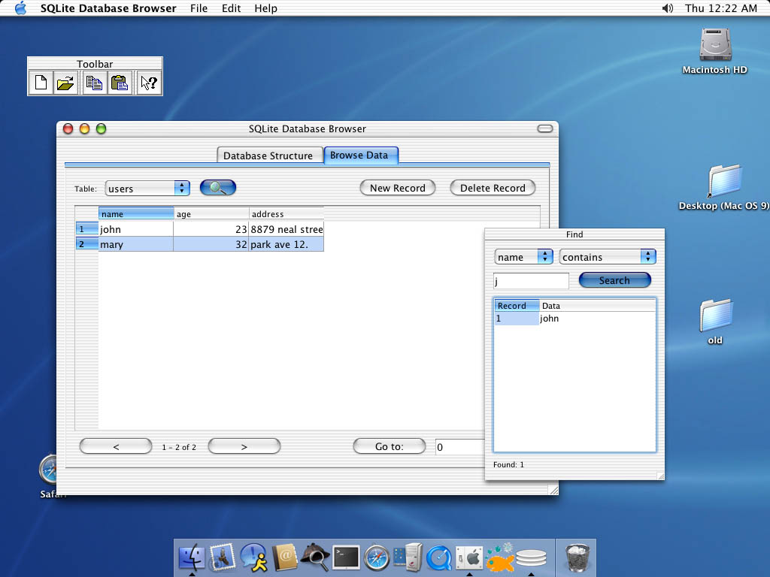
Task: Open Safari compass in the Dock
Action: pos(377,558)
